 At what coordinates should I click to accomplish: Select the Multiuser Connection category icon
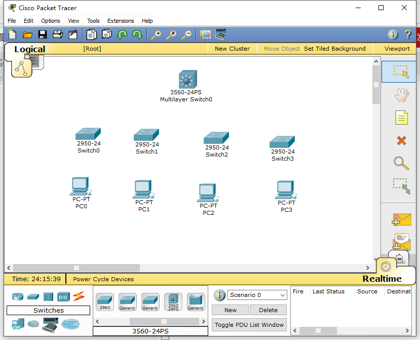coord(70,324)
